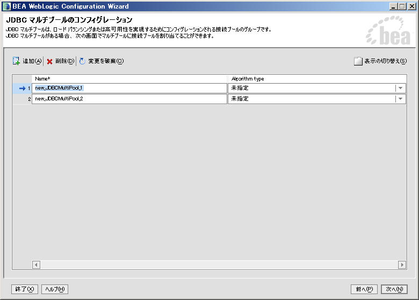Click the Add (追加) icon
This screenshot has height=300, width=419.
[x=16, y=61]
